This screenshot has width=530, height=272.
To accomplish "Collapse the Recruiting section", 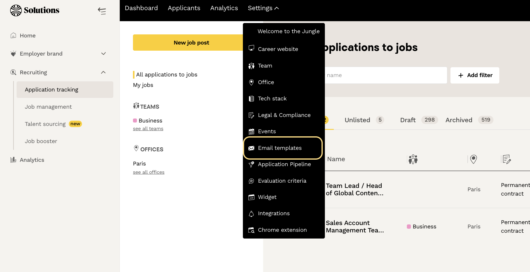I will point(103,72).
